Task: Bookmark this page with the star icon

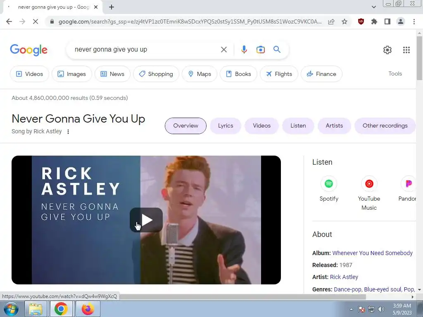Action: [x=345, y=21]
